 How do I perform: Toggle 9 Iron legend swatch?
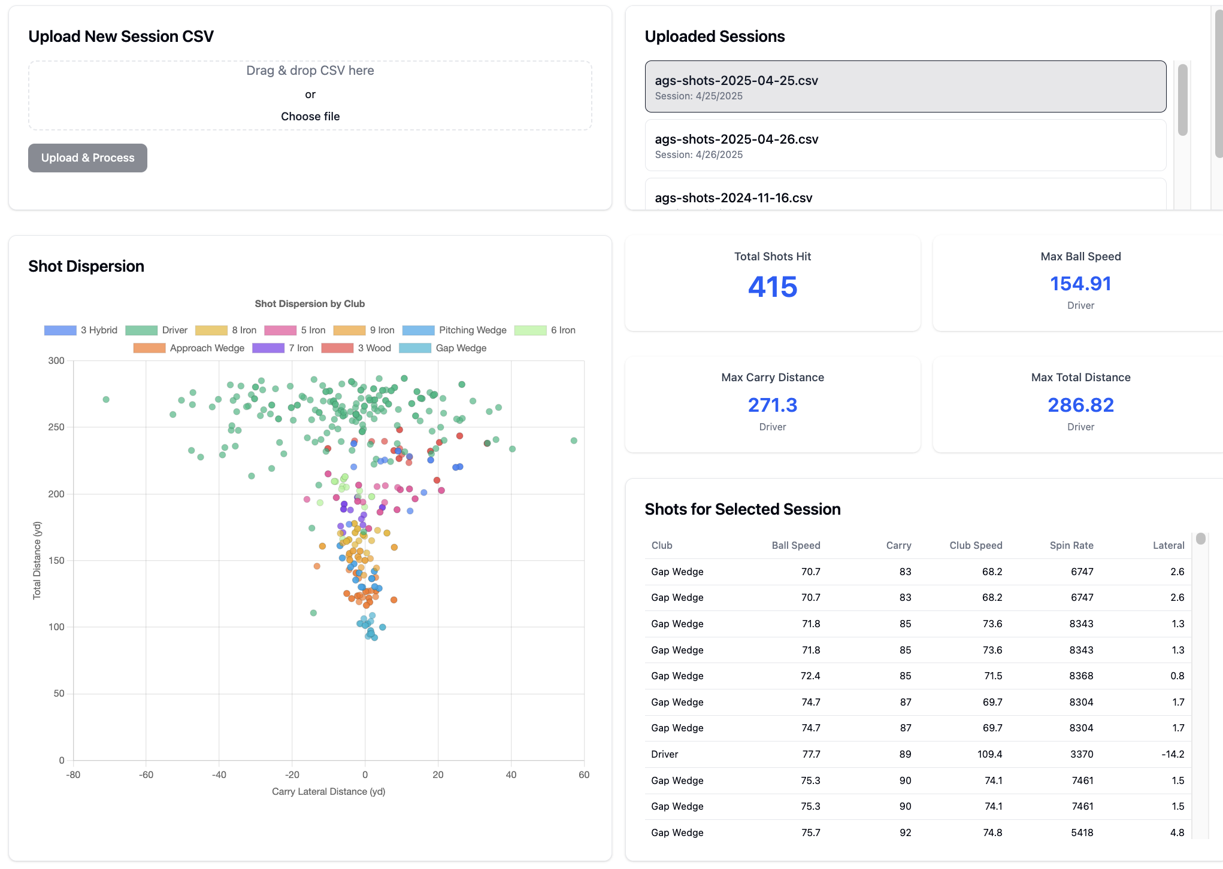click(349, 330)
